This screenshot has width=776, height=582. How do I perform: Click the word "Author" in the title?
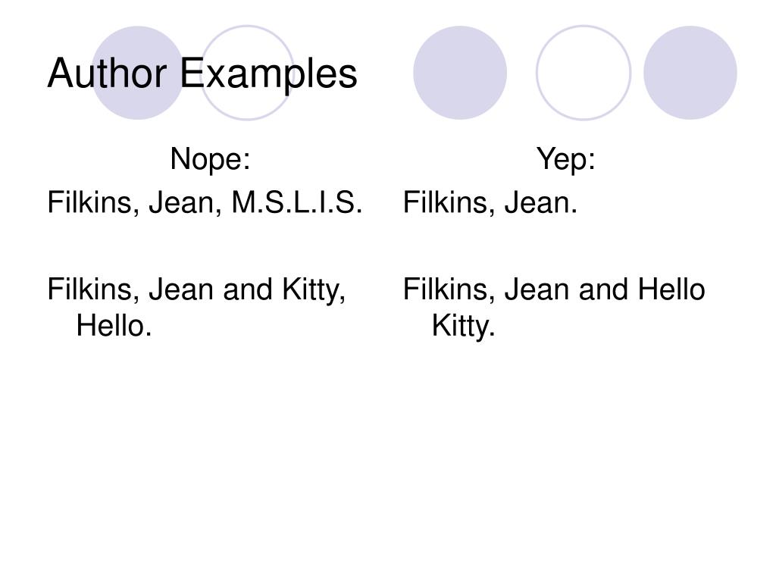point(107,74)
